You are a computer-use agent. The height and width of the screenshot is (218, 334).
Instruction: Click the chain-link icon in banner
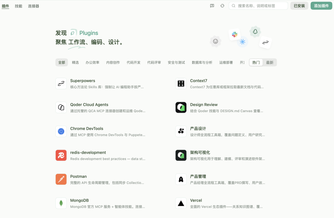(265, 43)
